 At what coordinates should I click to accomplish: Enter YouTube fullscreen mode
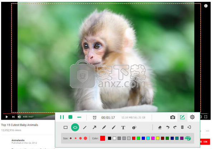click(206, 117)
